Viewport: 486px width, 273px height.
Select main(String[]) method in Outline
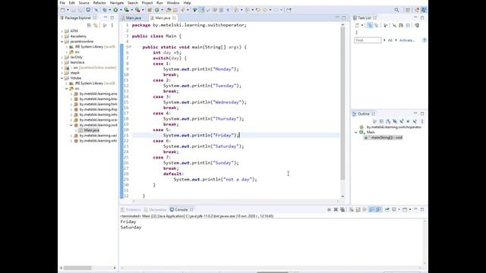pyautogui.click(x=387, y=137)
